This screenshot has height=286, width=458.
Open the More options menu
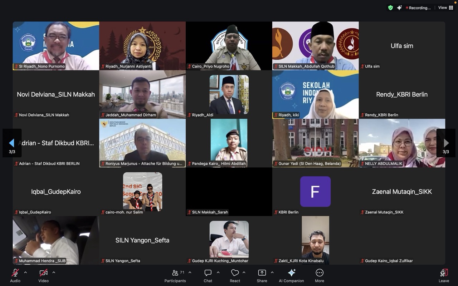click(320, 275)
